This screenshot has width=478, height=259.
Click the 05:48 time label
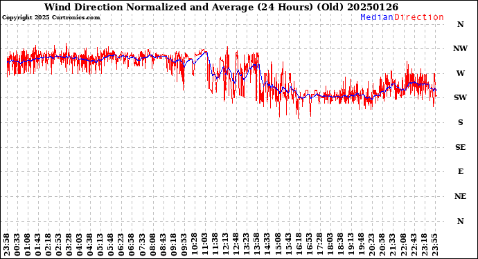click(x=111, y=245)
